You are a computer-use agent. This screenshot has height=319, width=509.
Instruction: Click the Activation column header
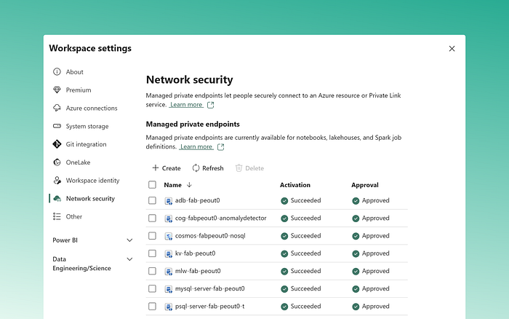[294, 185]
